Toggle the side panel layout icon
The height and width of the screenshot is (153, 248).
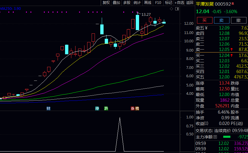[x=176, y=9]
